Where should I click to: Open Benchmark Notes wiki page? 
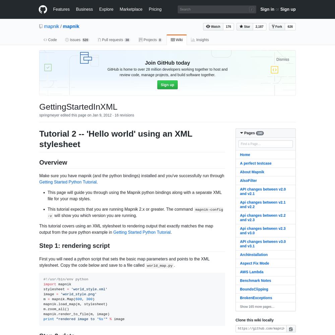coord(256,281)
